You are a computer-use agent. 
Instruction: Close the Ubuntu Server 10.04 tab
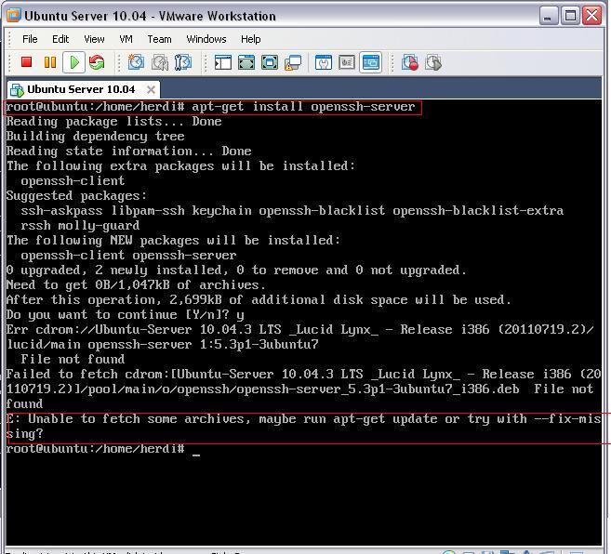pyautogui.click(x=151, y=90)
